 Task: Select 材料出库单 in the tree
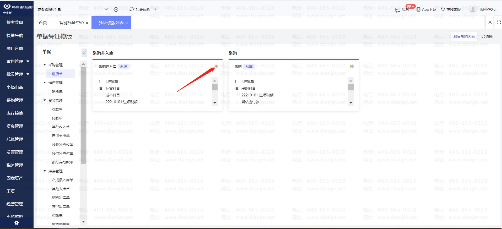tap(61, 198)
